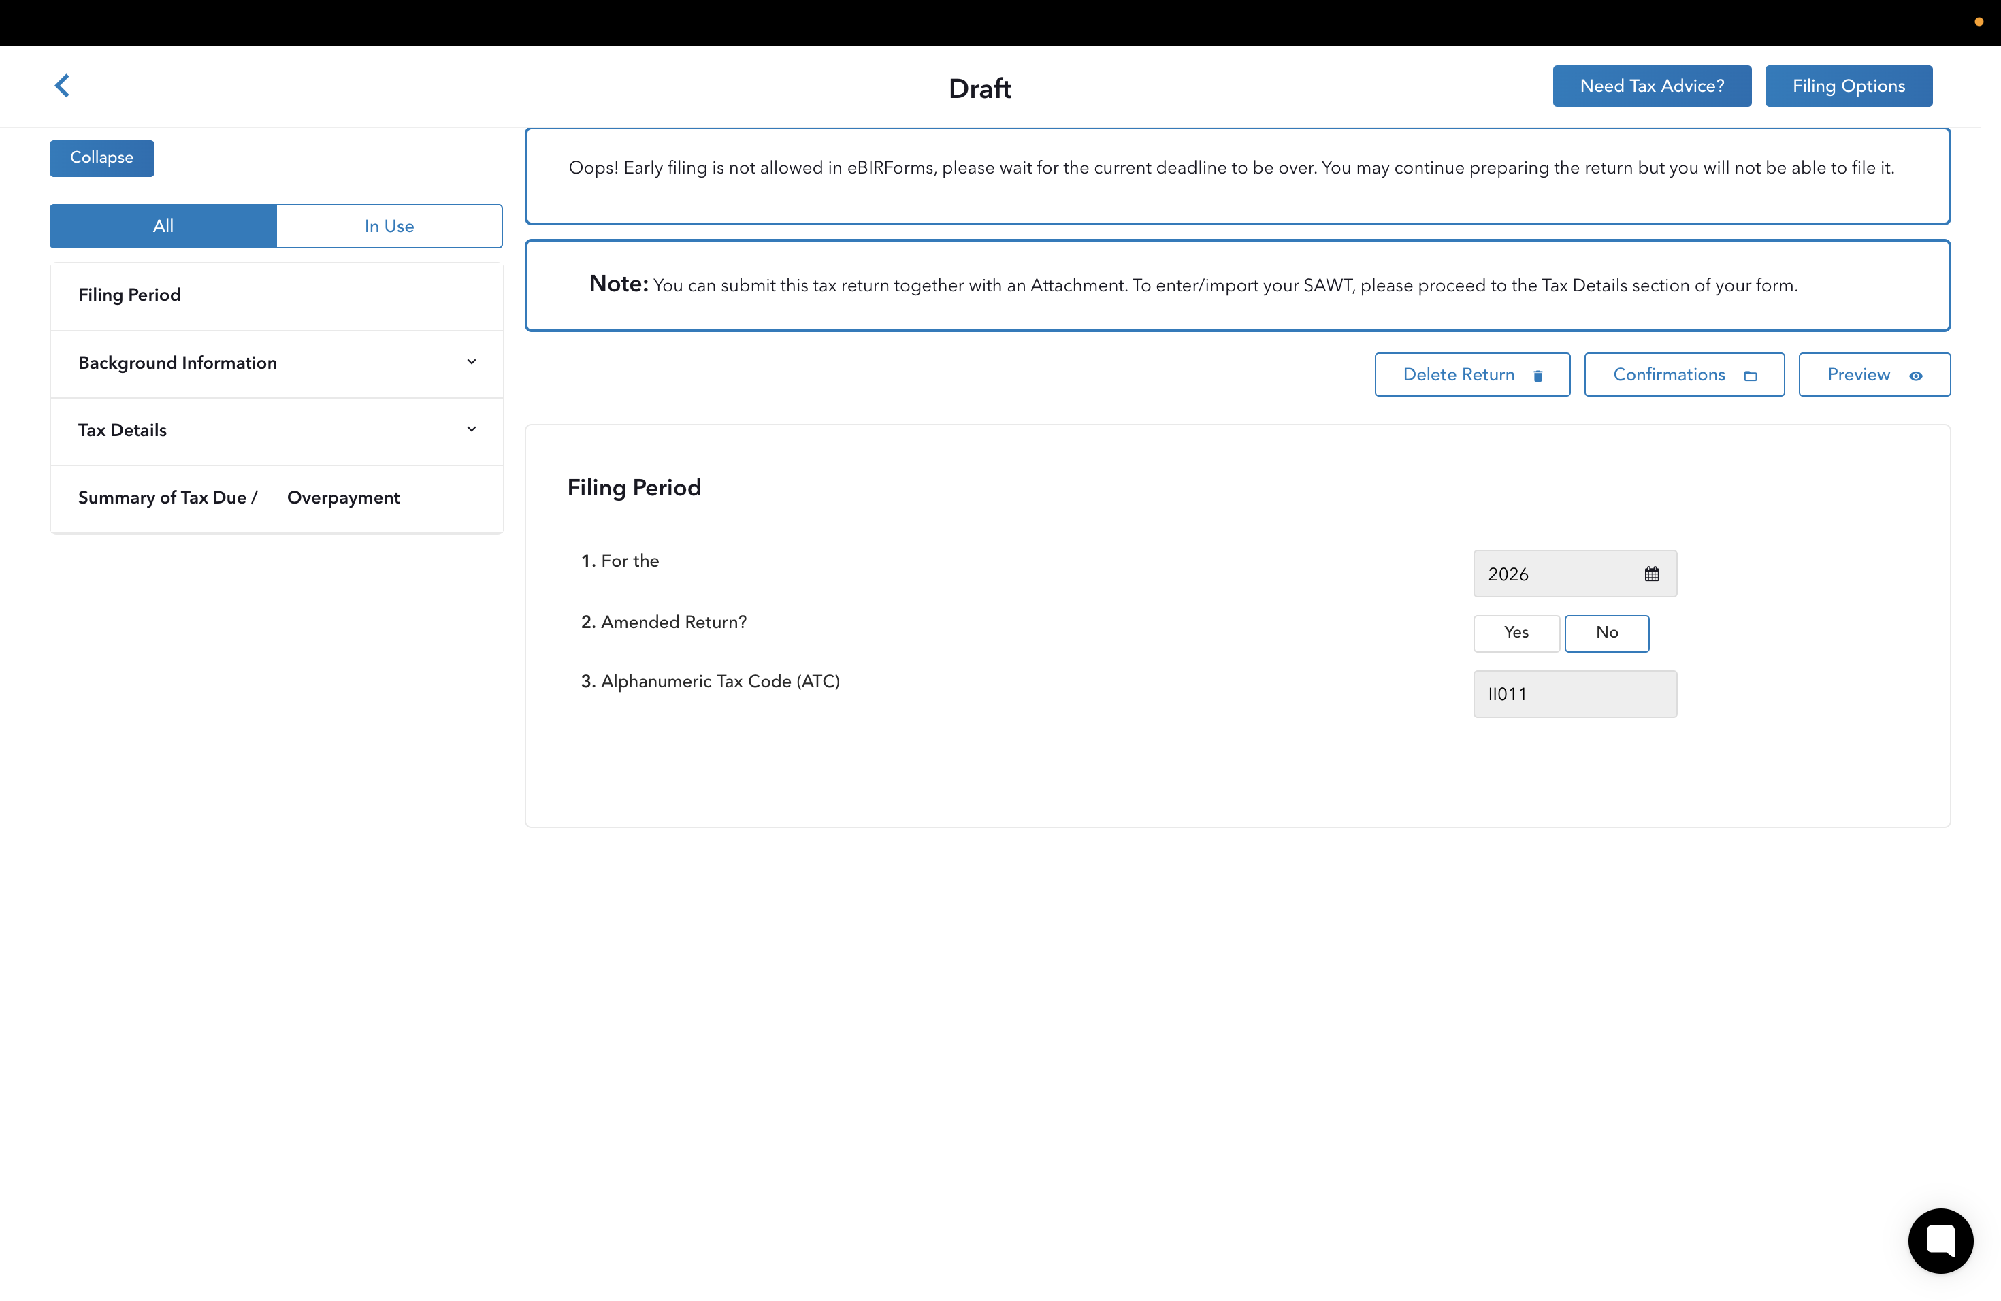Click the Alphanumeric Tax Code field

[x=1574, y=694]
